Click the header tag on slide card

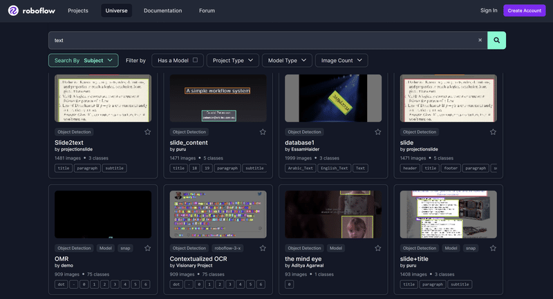click(x=410, y=168)
